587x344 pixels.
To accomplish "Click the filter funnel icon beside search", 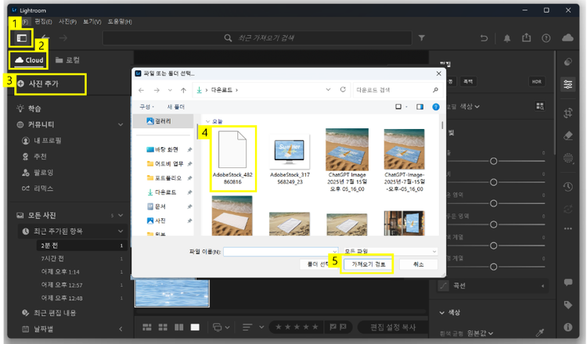I will [422, 38].
